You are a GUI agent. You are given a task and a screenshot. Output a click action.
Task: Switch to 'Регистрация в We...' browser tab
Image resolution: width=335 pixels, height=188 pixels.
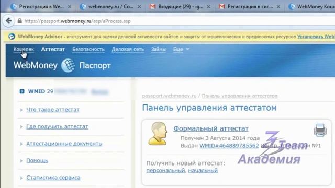click(x=41, y=7)
